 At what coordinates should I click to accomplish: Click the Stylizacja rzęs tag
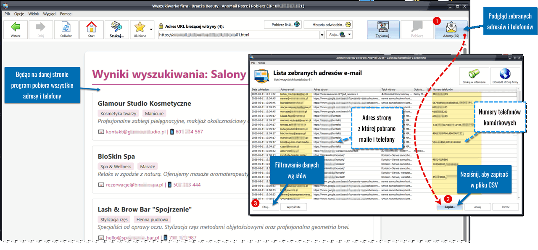coord(114,219)
